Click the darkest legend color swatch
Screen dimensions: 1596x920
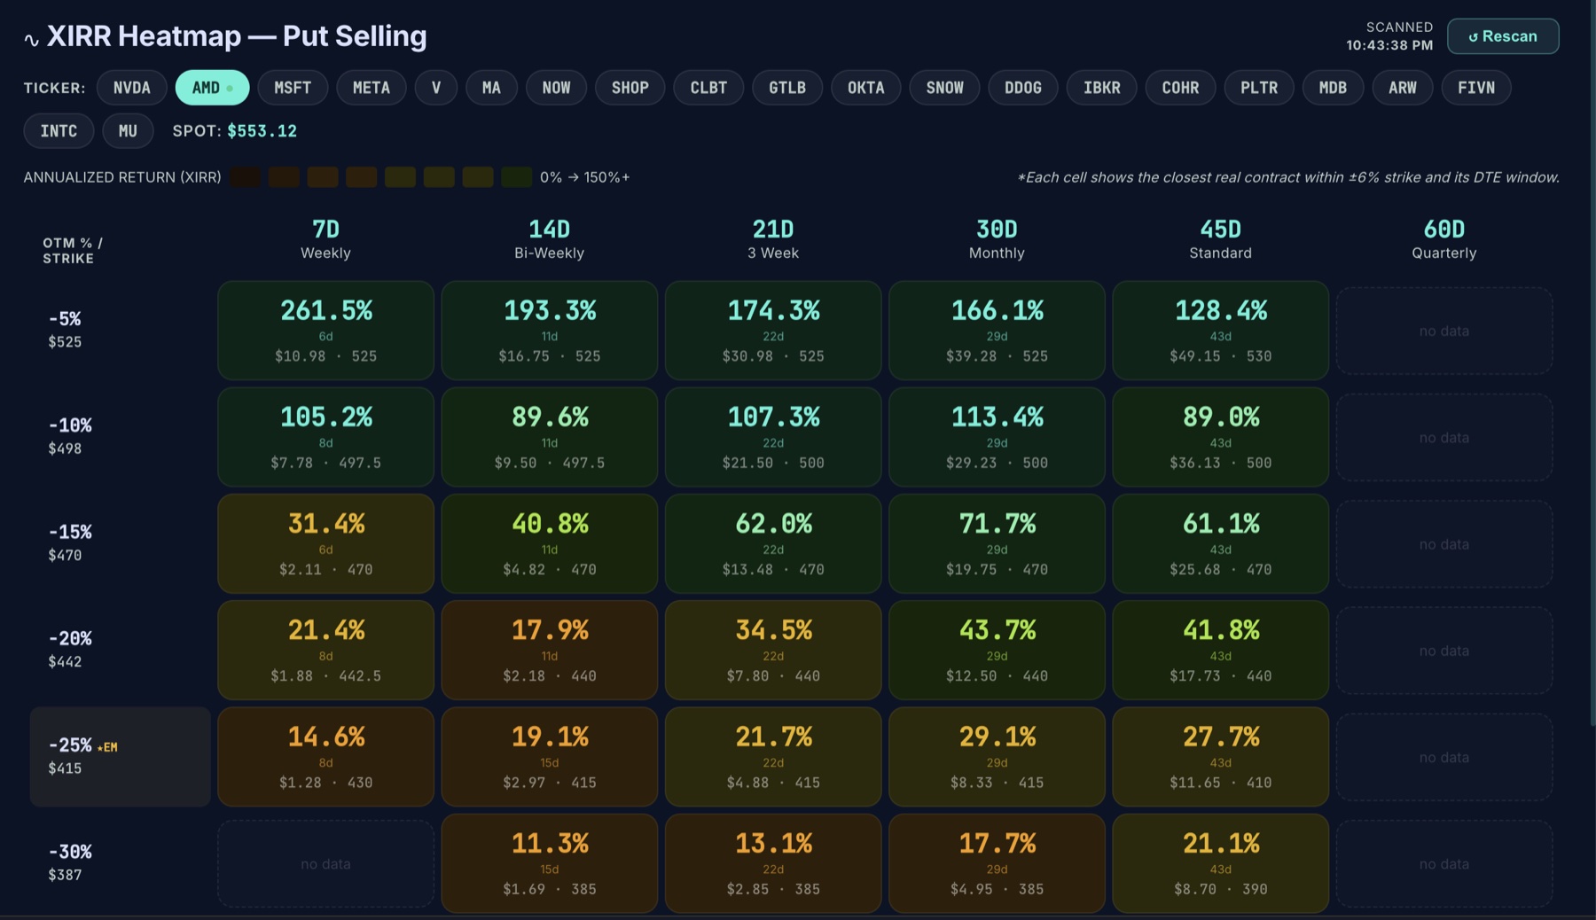click(245, 176)
